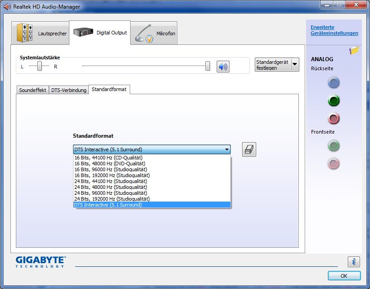Click Standardgerät festlegen button

[273, 65]
